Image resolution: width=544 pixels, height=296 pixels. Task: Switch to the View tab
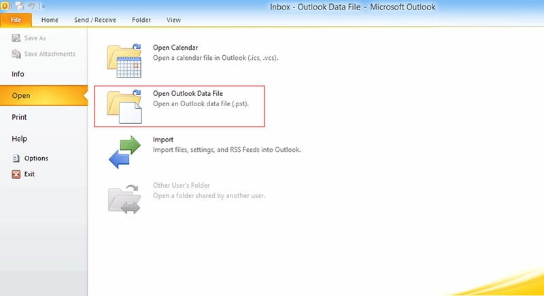tap(173, 20)
